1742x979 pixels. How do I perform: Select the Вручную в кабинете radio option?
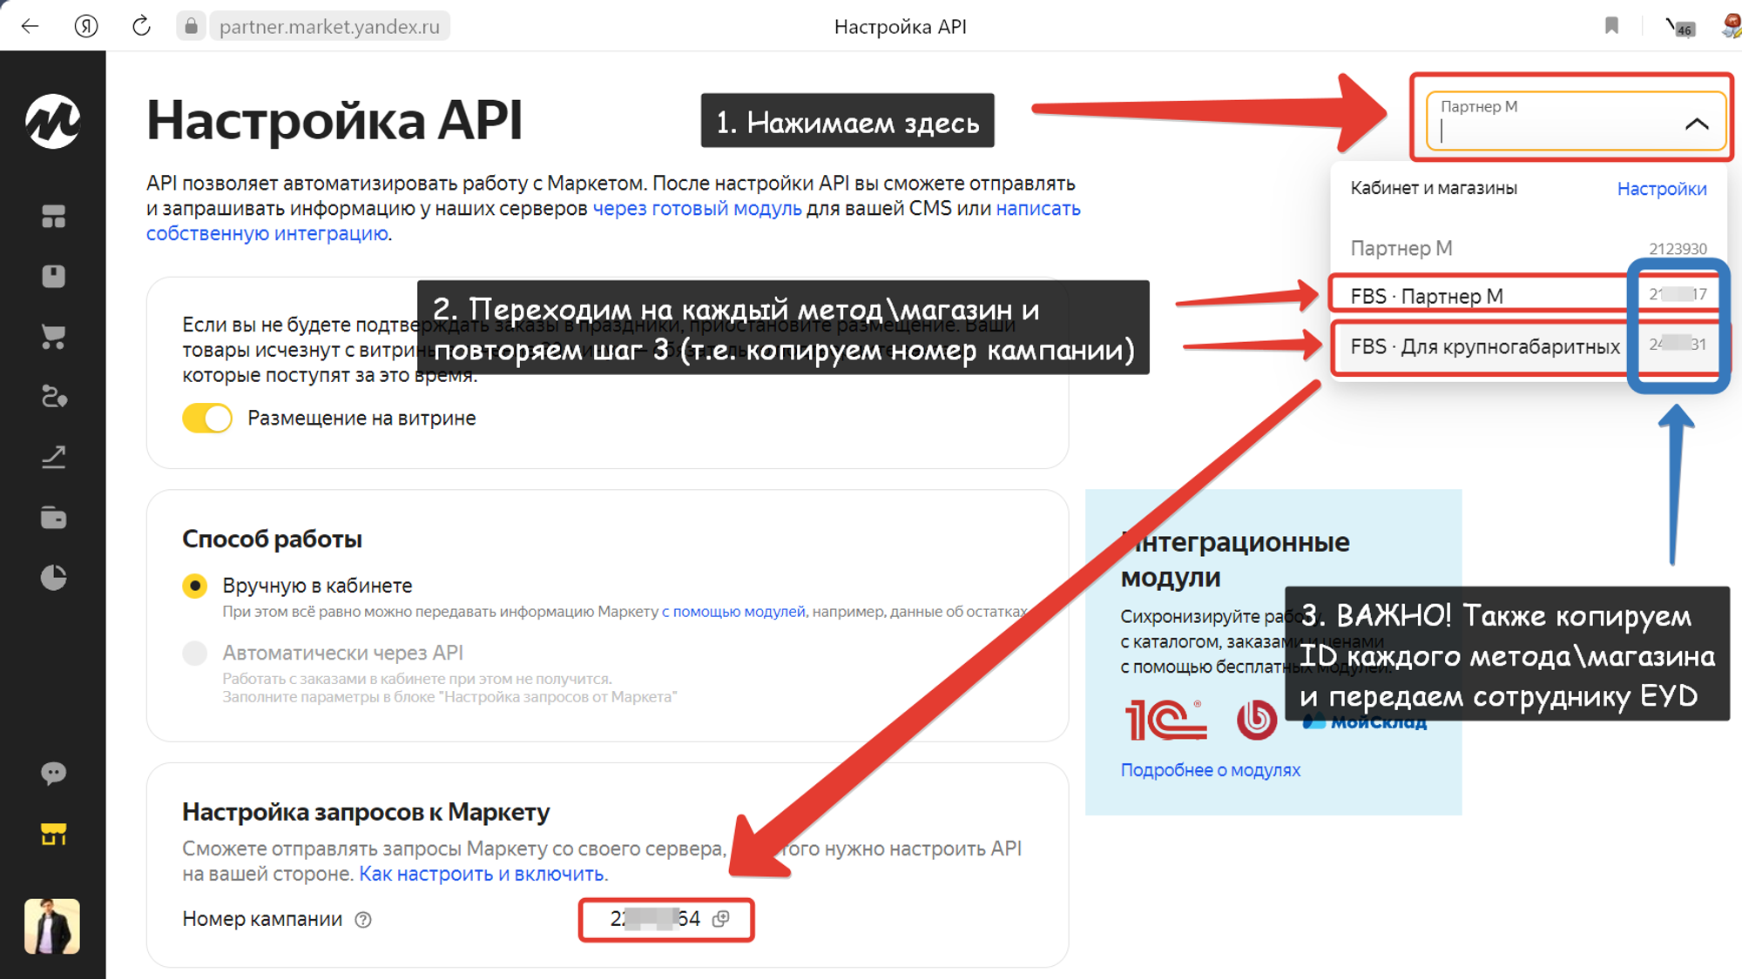click(195, 586)
